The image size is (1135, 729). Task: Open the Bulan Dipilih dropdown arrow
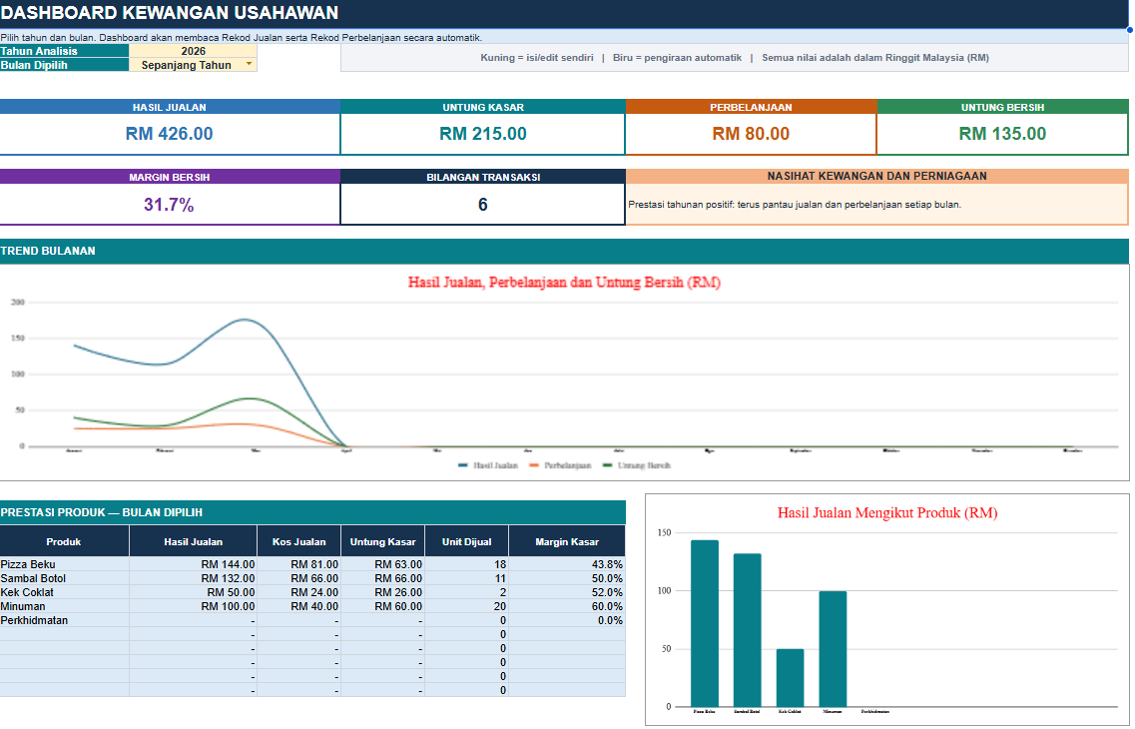(249, 65)
